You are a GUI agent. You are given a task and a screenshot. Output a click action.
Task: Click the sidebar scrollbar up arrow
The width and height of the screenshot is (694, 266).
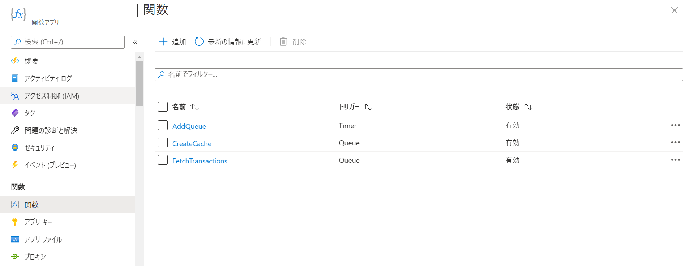[139, 57]
